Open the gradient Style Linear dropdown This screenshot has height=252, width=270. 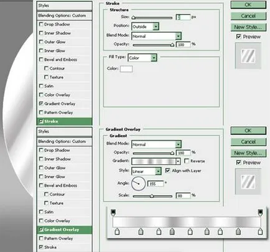pos(146,171)
